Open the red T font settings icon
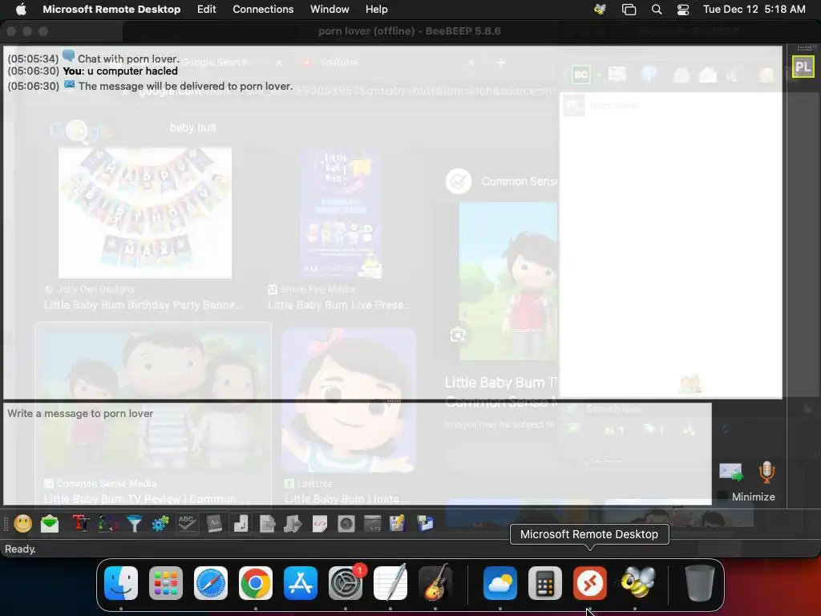Screen dimensions: 821x616 tap(81, 523)
